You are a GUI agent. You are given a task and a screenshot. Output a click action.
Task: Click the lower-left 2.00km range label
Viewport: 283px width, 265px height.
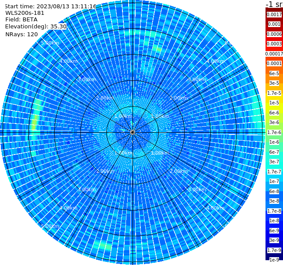pos(105,171)
